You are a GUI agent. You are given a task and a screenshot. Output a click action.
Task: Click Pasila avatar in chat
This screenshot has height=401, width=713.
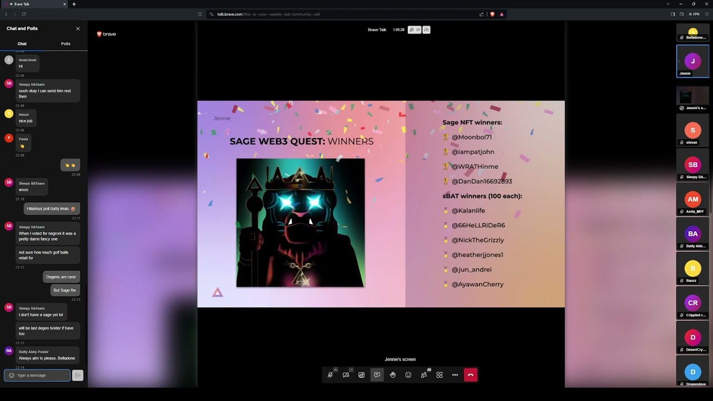click(8, 138)
